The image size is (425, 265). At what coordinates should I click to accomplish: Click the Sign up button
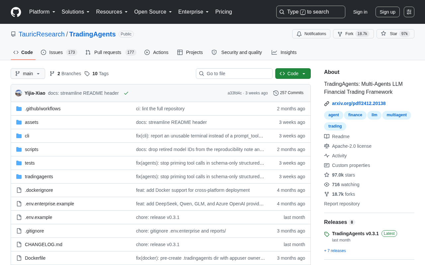click(387, 12)
